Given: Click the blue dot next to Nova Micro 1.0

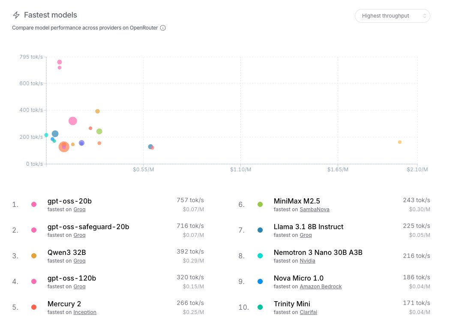Looking at the screenshot, I should [x=260, y=281].
